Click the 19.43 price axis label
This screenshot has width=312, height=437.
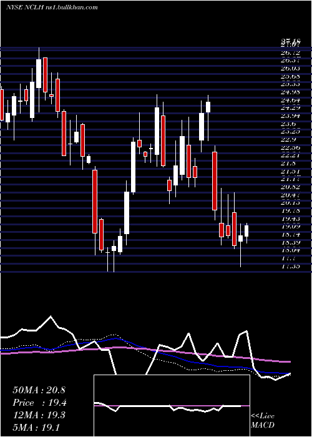point(290,219)
